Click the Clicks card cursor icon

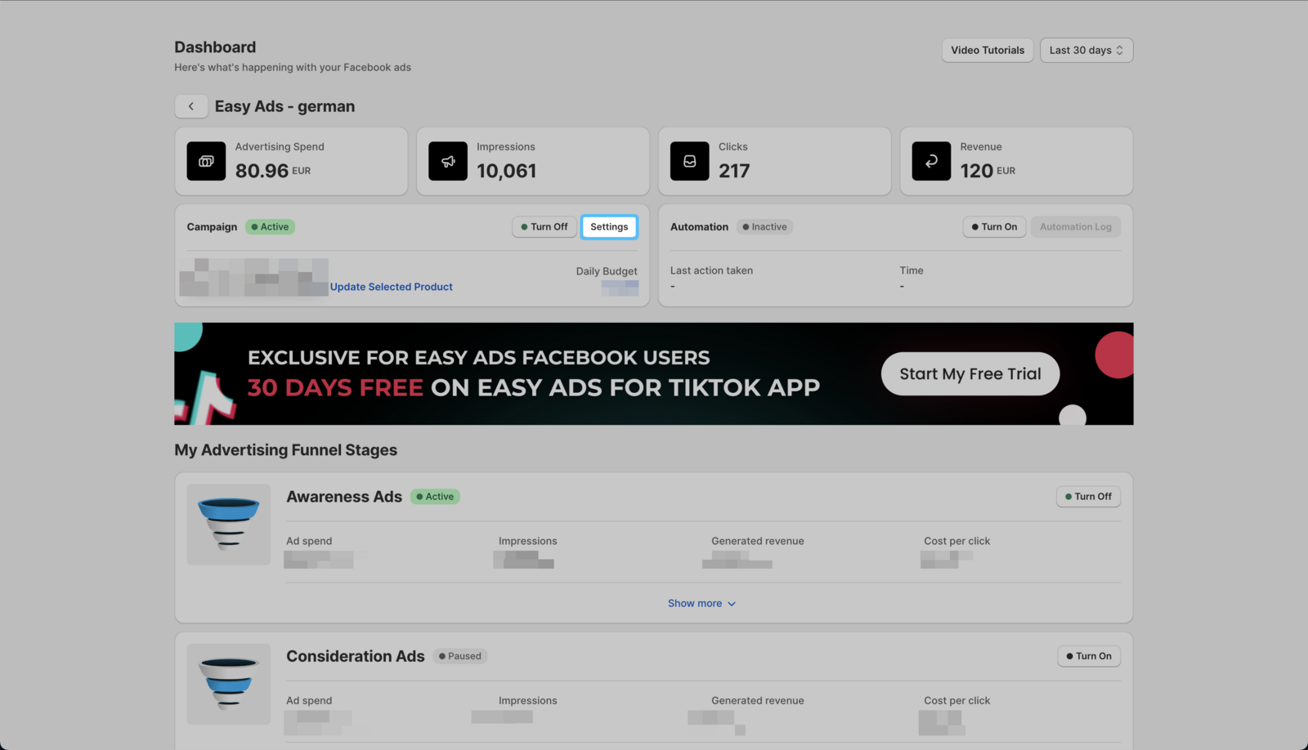point(689,161)
